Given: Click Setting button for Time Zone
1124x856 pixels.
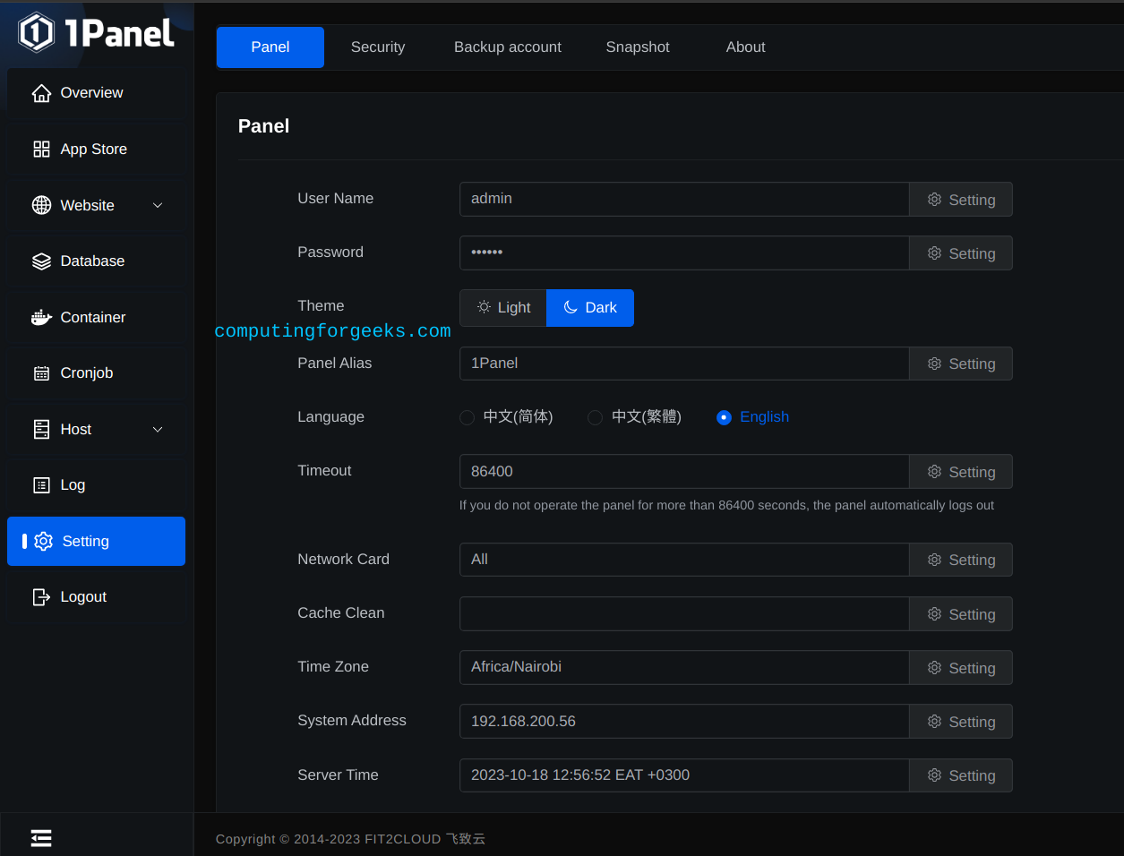Looking at the screenshot, I should 961,668.
